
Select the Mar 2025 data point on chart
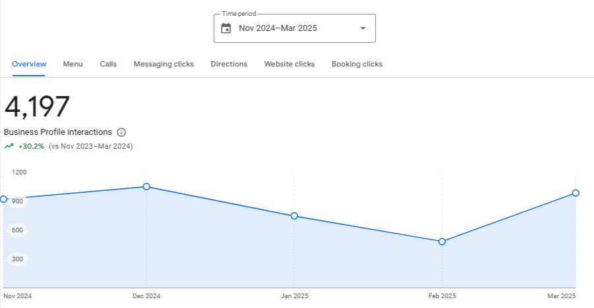pos(576,193)
